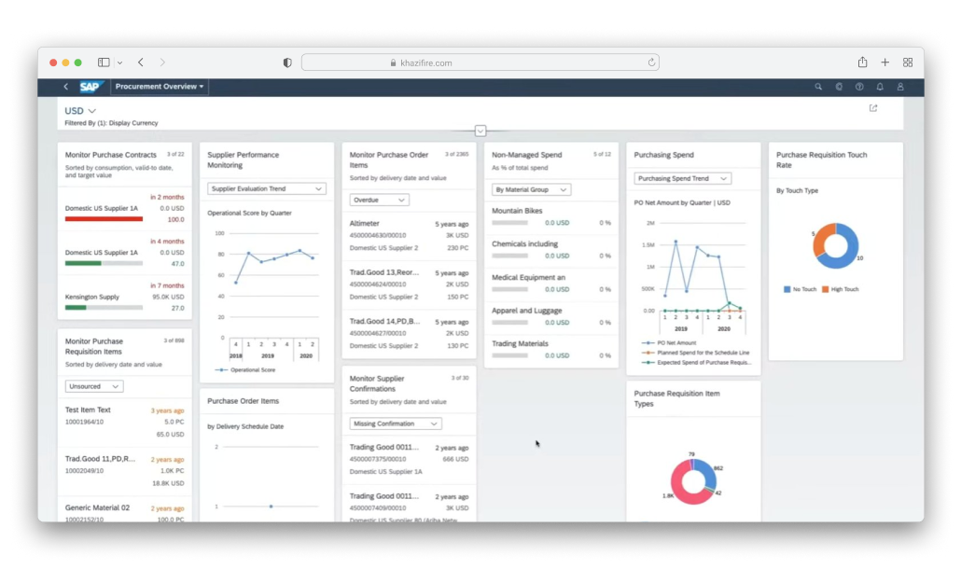
Task: Open the Overdue filter dropdown
Action: 379,200
